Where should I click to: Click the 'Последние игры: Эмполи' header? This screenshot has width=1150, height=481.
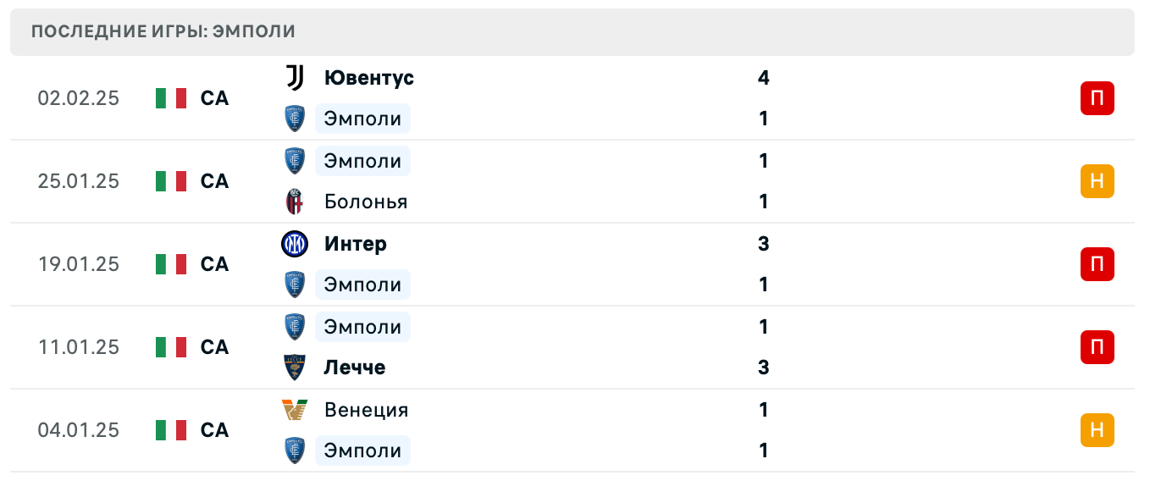163,32
